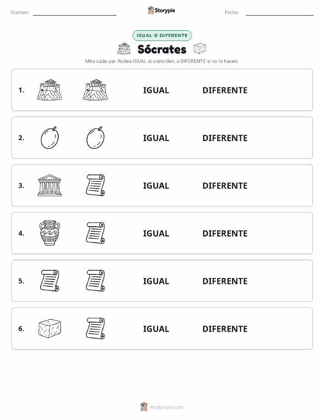This screenshot has width=324, height=420.
Task: Click the scroll icon in row 6
Action: point(96,328)
